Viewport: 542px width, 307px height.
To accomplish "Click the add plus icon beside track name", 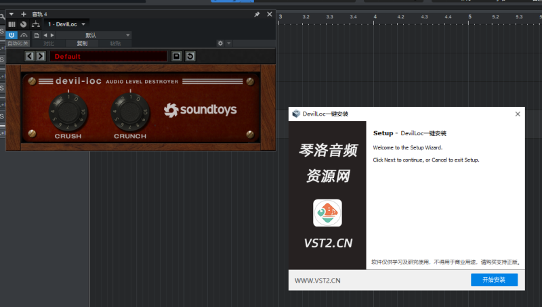I will coord(24,14).
